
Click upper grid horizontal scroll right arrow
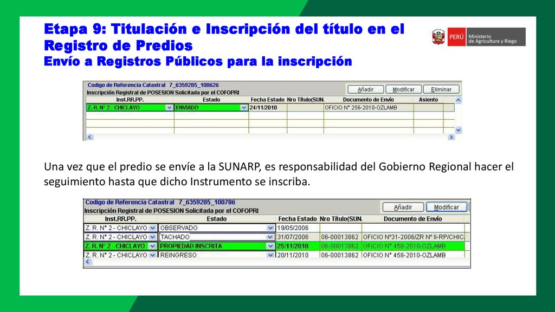[x=451, y=137]
